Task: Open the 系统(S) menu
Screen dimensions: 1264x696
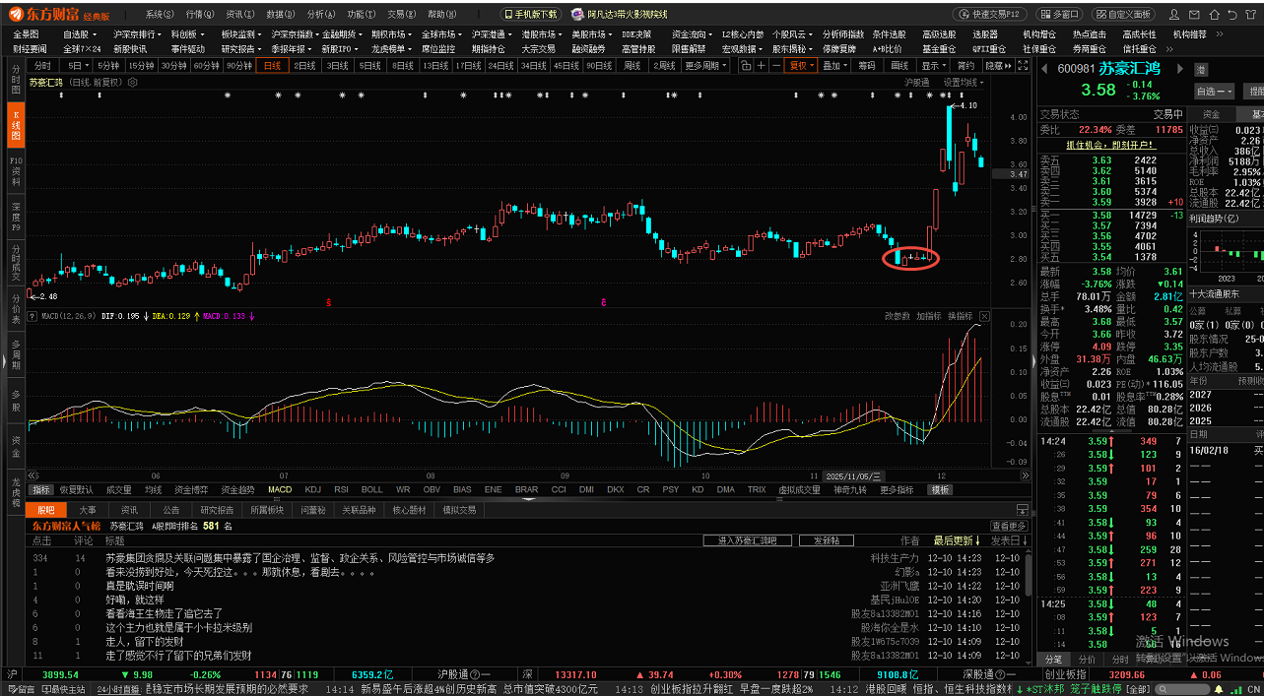Action: pos(160,15)
